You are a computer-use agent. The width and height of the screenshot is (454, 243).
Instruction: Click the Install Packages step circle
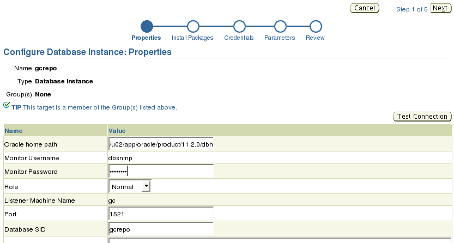click(193, 26)
